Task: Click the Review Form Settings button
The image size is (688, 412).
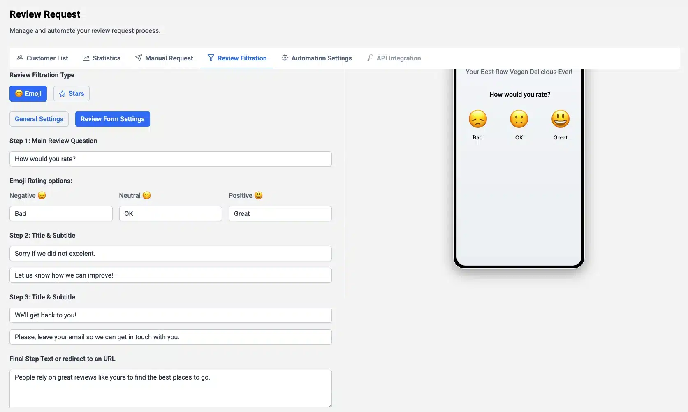Action: click(x=112, y=119)
